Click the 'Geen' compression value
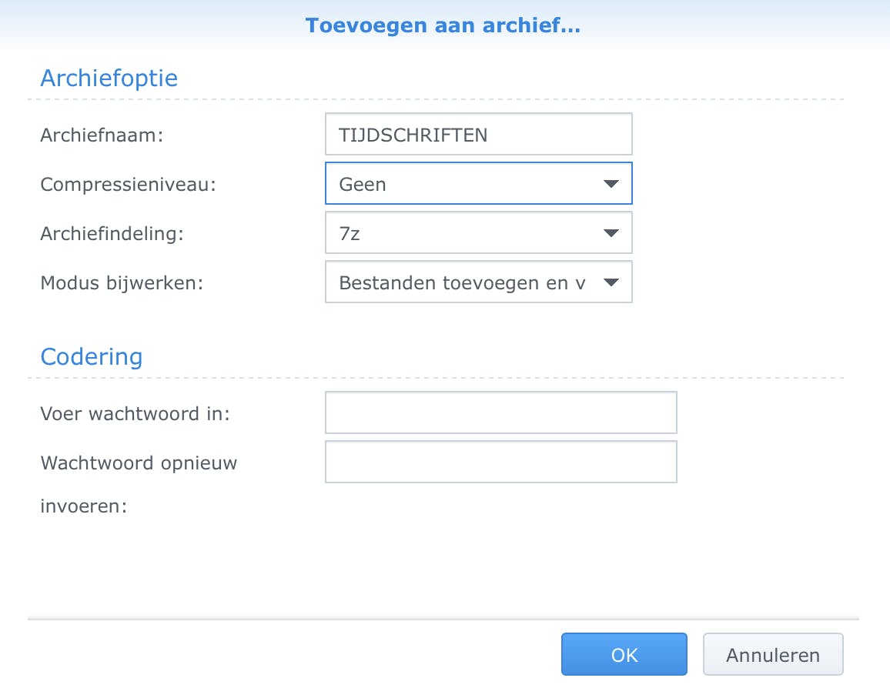The height and width of the screenshot is (688, 890). pos(363,185)
